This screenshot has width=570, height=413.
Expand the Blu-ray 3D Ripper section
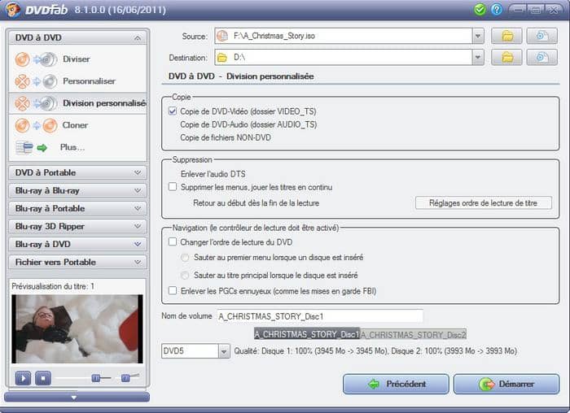coord(138,226)
